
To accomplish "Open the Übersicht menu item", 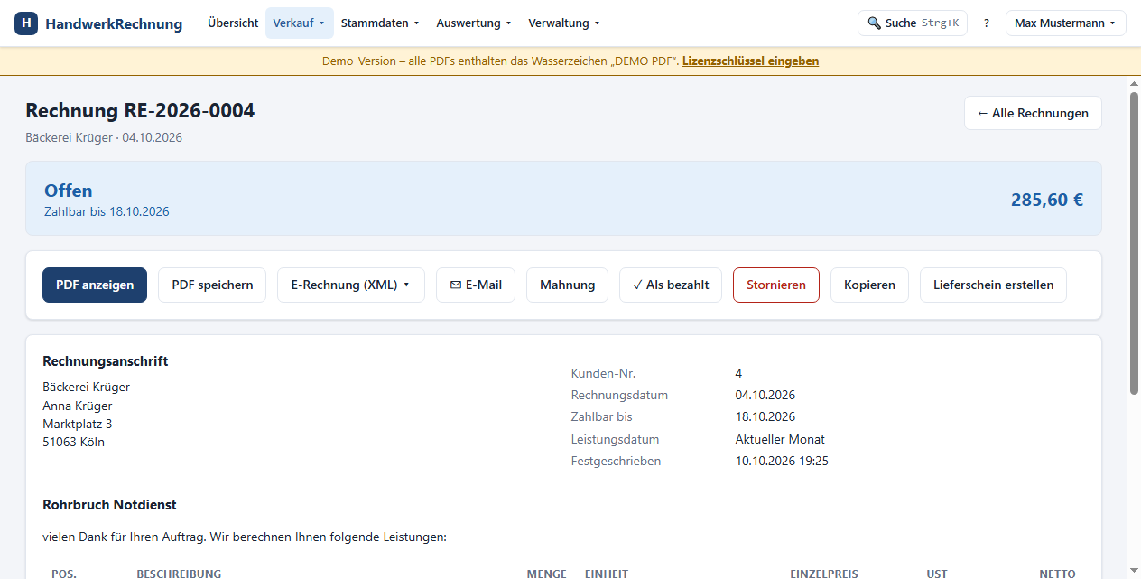I will [x=233, y=23].
